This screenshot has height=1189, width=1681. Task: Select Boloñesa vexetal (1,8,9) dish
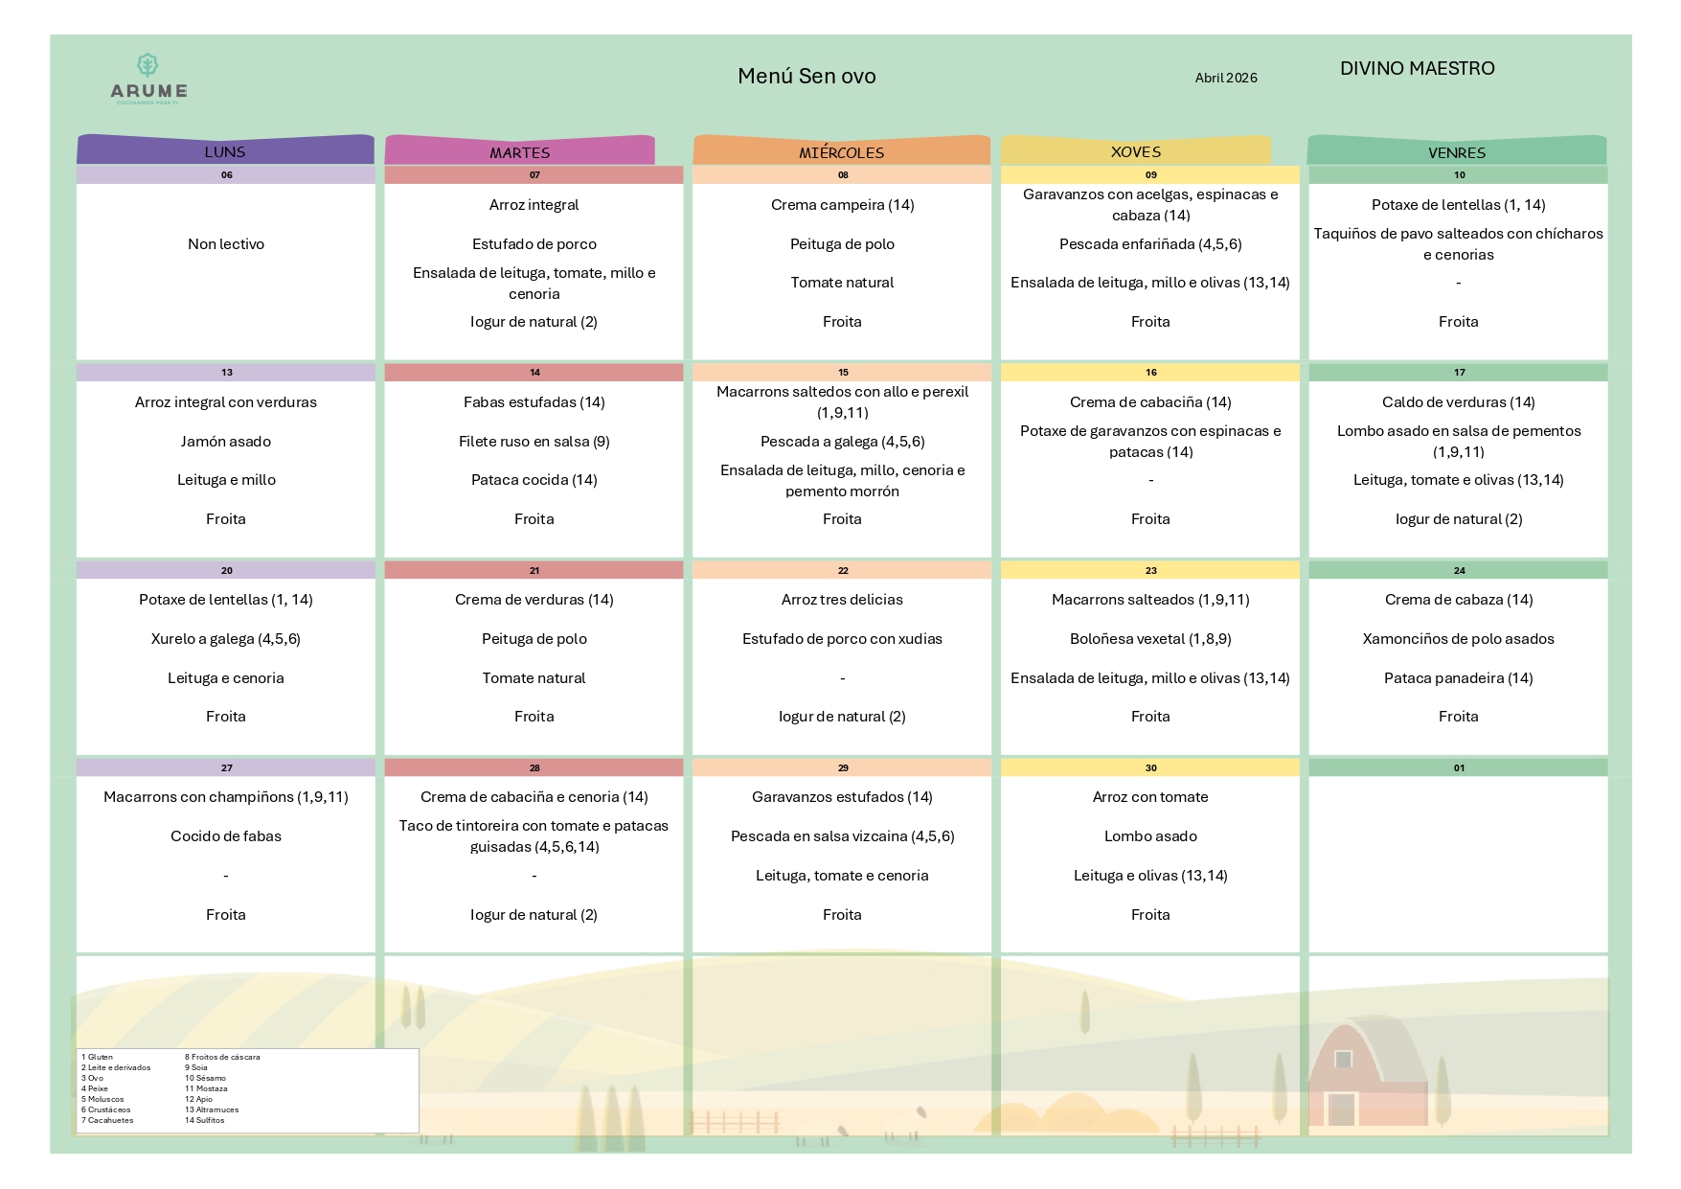point(1150,639)
